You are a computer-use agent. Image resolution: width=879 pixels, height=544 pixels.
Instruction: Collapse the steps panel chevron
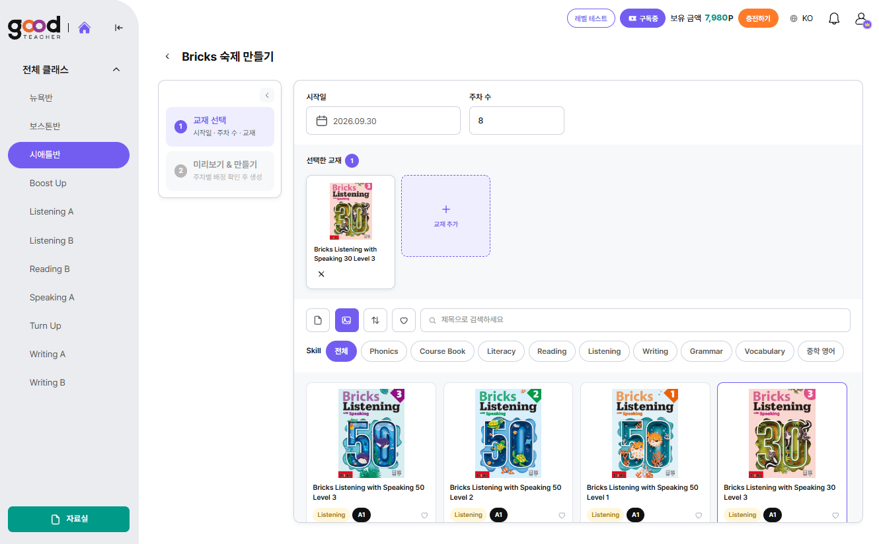tap(267, 95)
